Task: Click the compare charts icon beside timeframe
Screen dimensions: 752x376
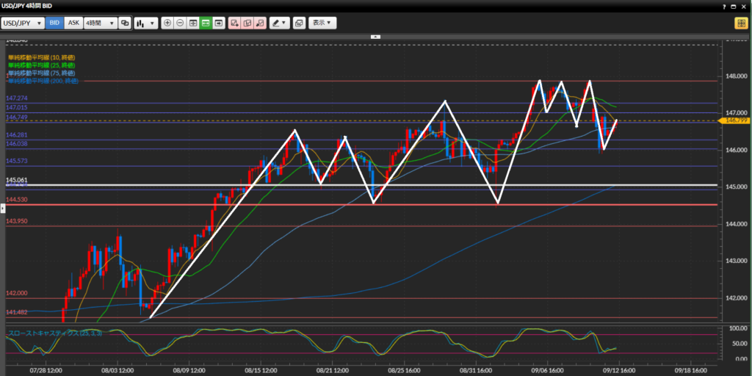Action: 124,23
